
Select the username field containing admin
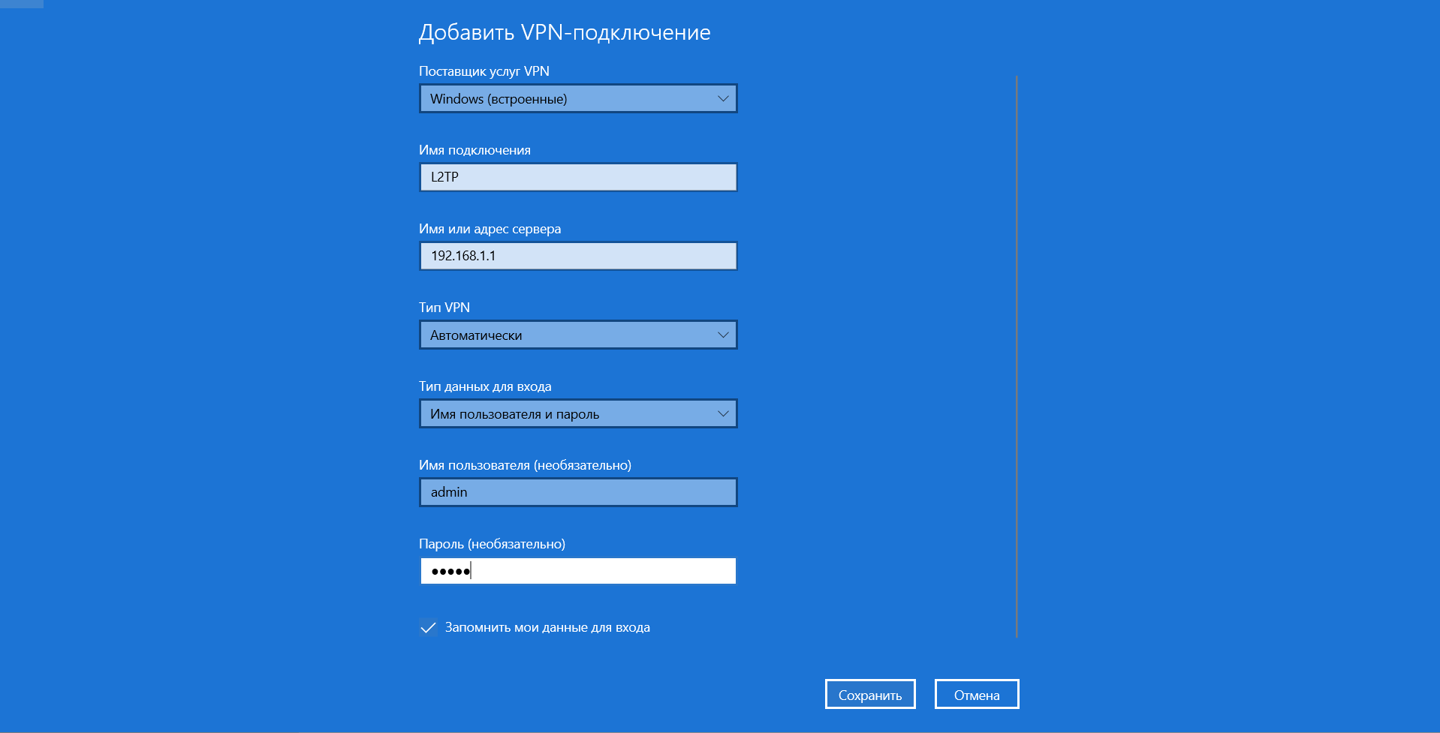point(578,493)
